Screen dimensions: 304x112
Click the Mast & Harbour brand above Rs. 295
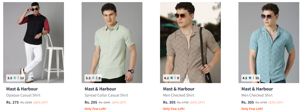(x=101, y=89)
